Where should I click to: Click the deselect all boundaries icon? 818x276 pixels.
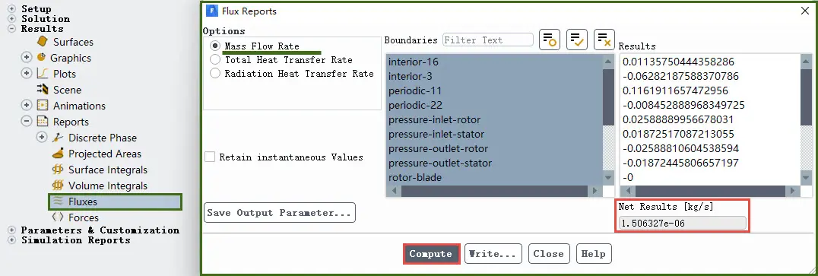[x=604, y=40]
